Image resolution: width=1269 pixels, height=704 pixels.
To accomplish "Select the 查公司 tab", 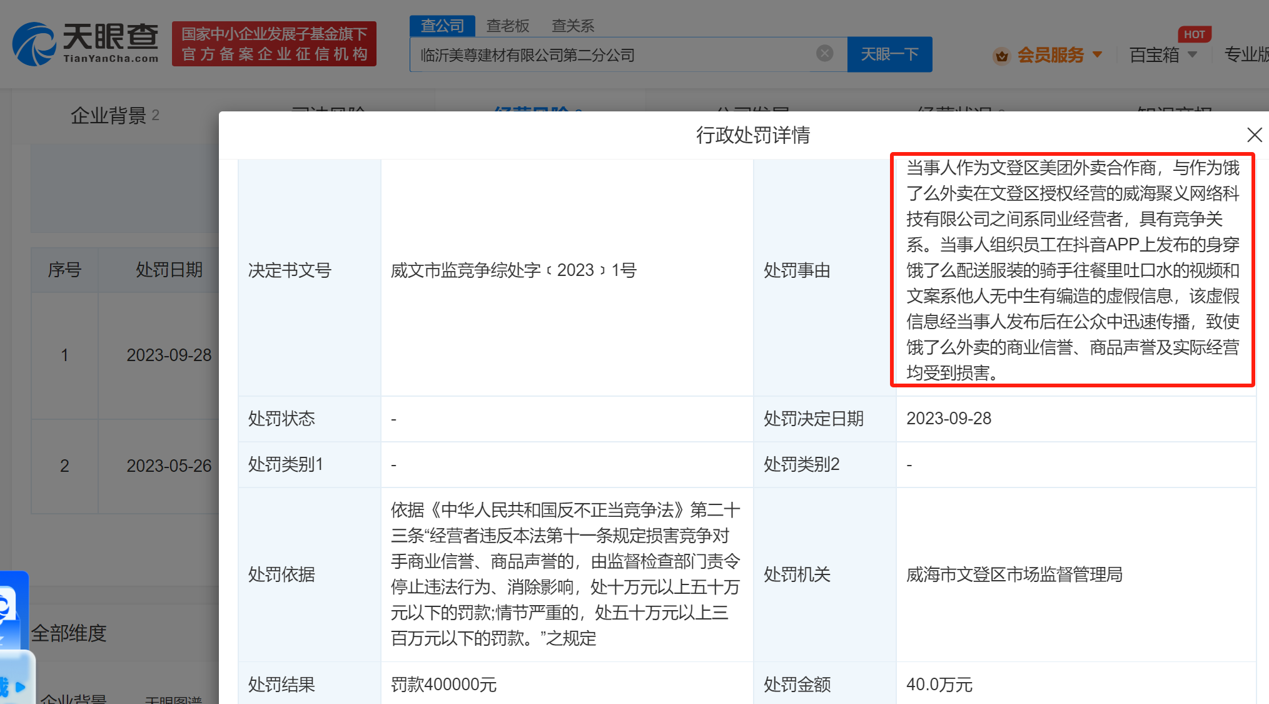I will (442, 26).
